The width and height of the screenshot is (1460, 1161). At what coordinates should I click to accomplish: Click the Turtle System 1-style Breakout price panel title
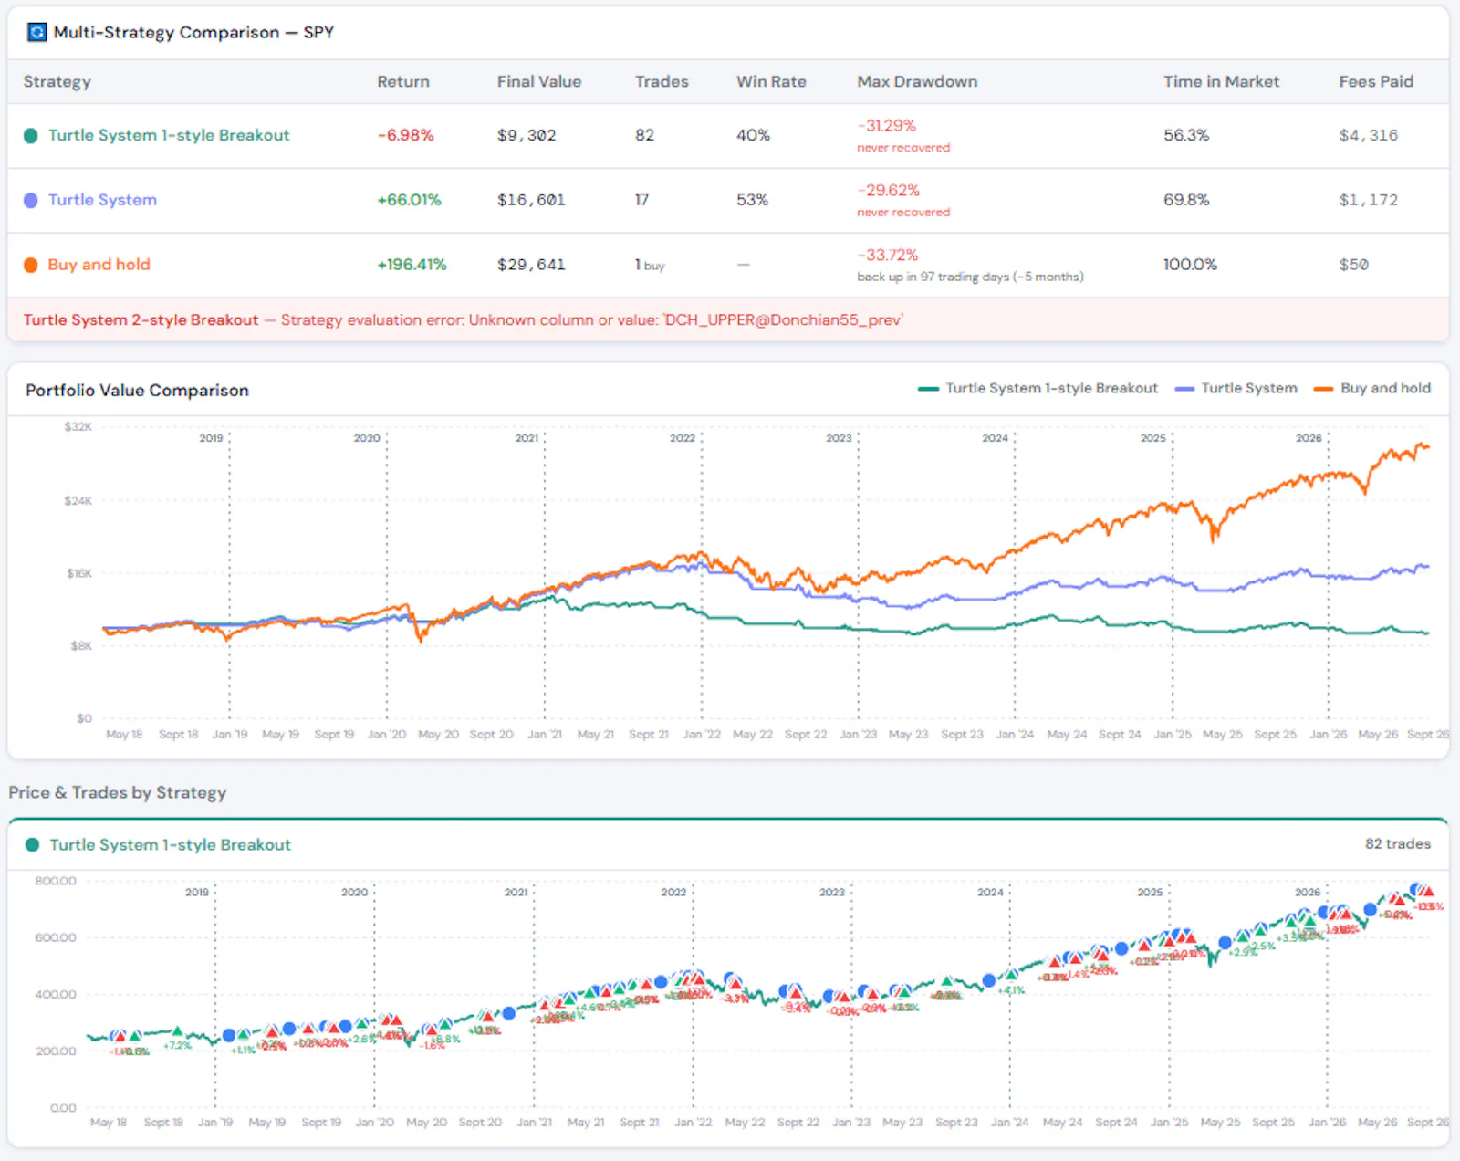point(170,845)
